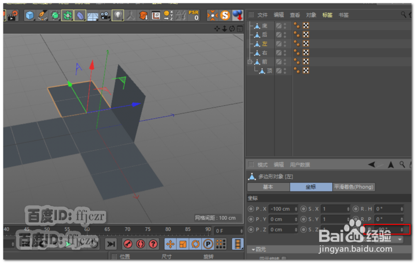The width and height of the screenshot is (415, 263).
Task: Click the axis coordinate window icon
Action: pyautogui.click(x=156, y=16)
